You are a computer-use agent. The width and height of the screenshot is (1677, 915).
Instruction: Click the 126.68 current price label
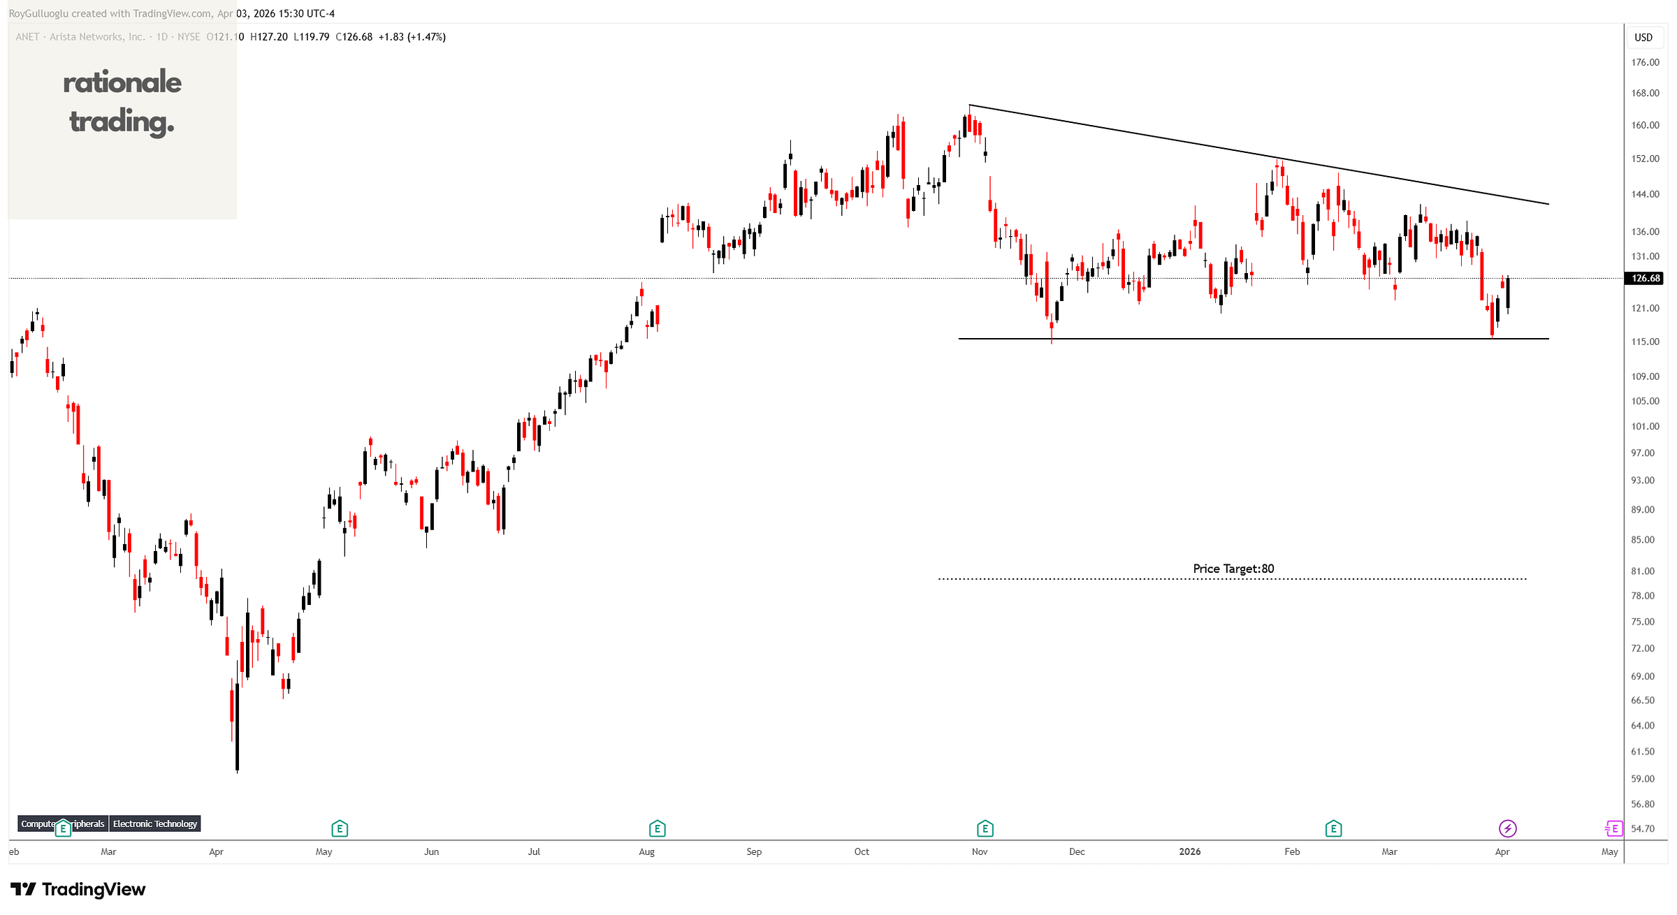point(1645,279)
